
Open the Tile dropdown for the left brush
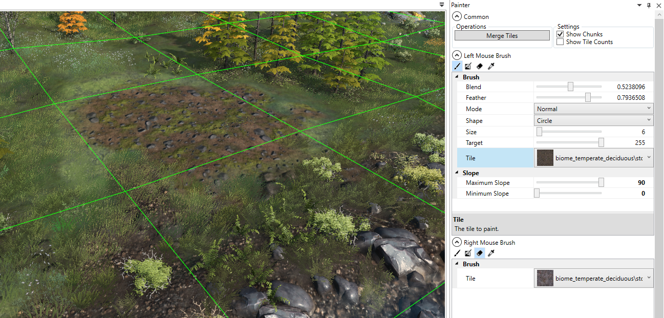point(649,158)
